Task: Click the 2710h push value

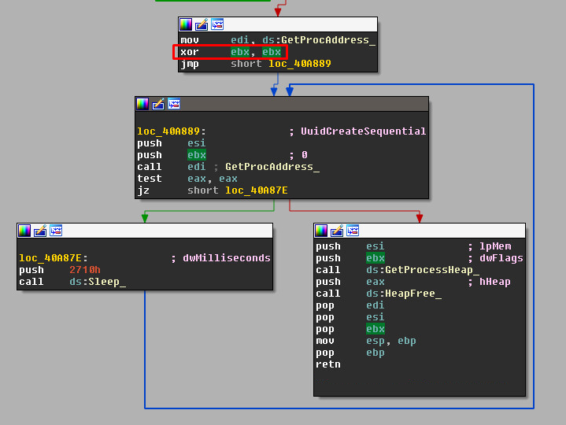Action: [85, 270]
